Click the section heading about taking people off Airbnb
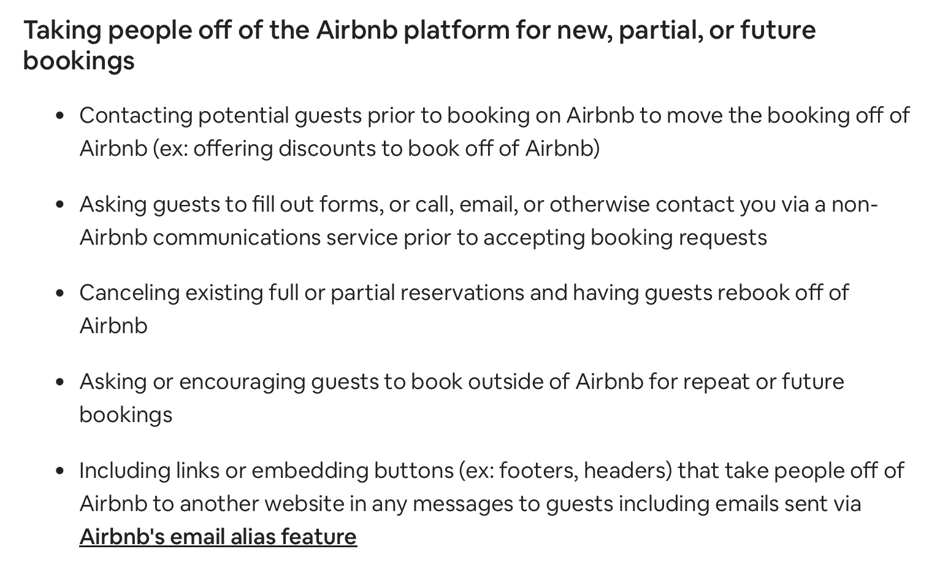948x573 pixels. click(x=419, y=45)
